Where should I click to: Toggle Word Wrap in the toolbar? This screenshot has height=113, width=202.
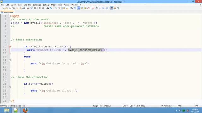tap(72, 8)
